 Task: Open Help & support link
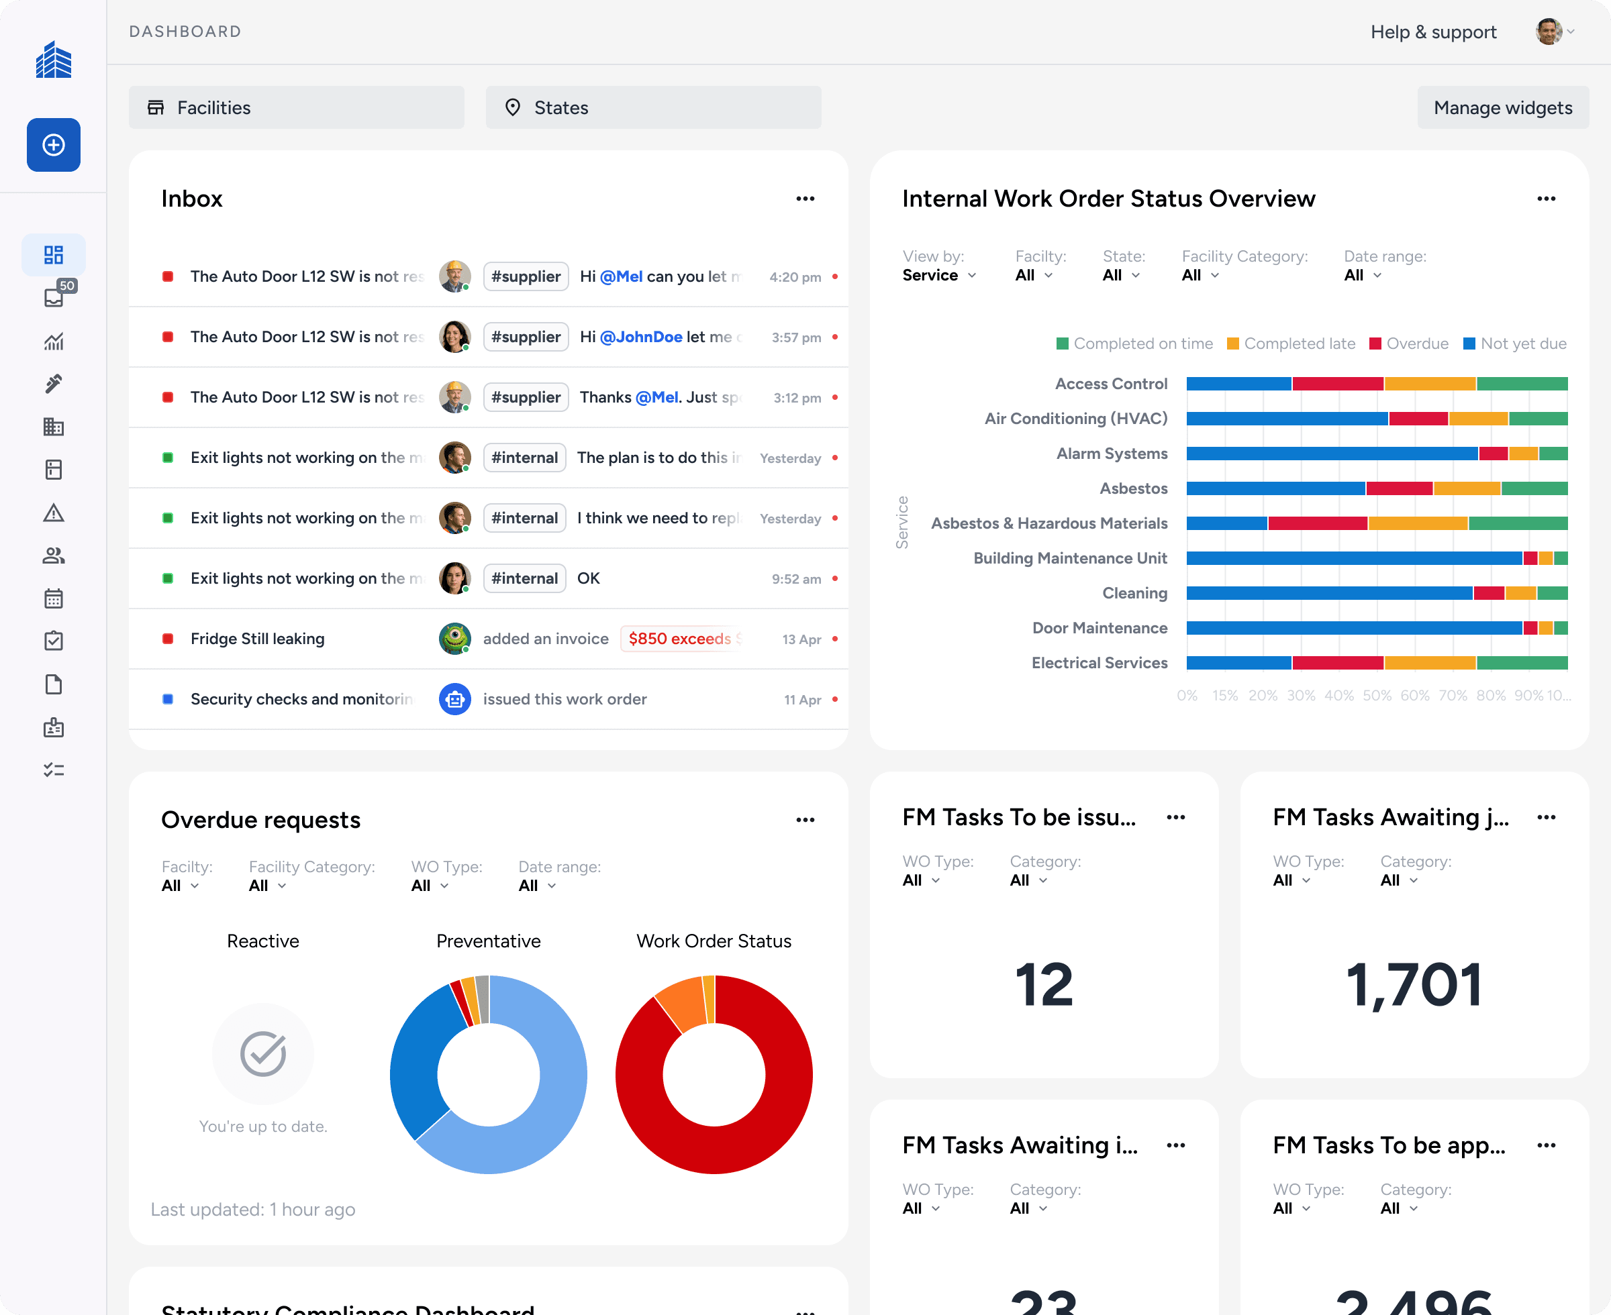pos(1433,32)
